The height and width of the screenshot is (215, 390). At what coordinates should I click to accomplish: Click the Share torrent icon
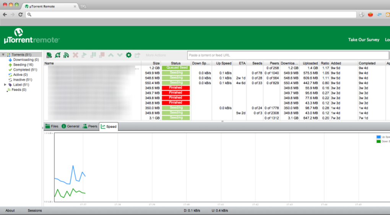pos(137,55)
